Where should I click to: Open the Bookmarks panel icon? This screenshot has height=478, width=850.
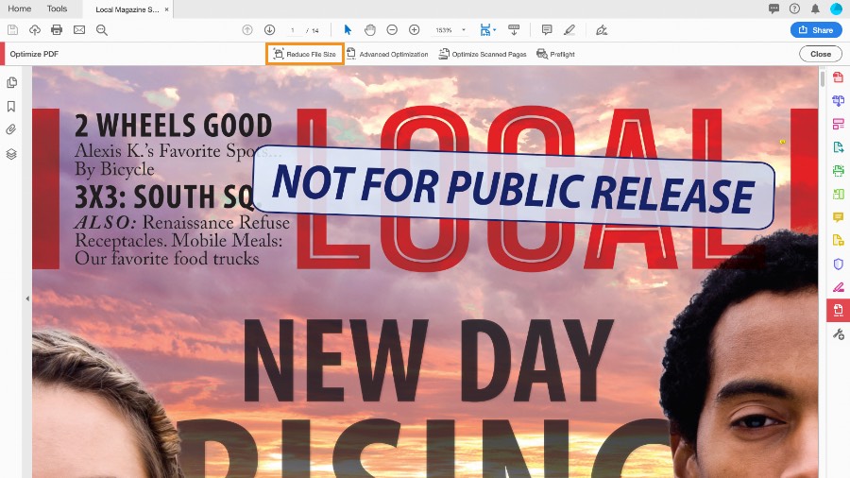(11, 107)
